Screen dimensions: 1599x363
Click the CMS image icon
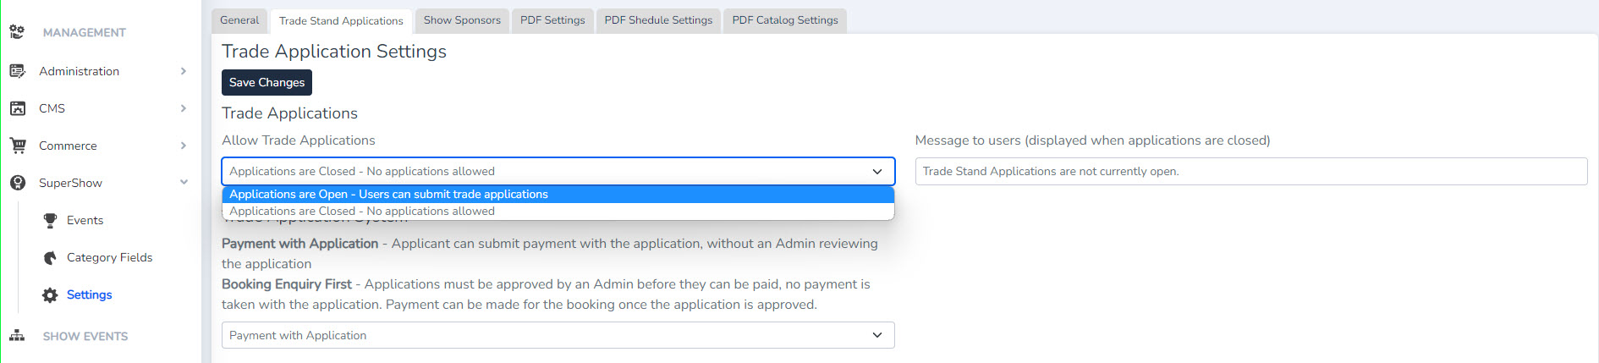coord(17,108)
